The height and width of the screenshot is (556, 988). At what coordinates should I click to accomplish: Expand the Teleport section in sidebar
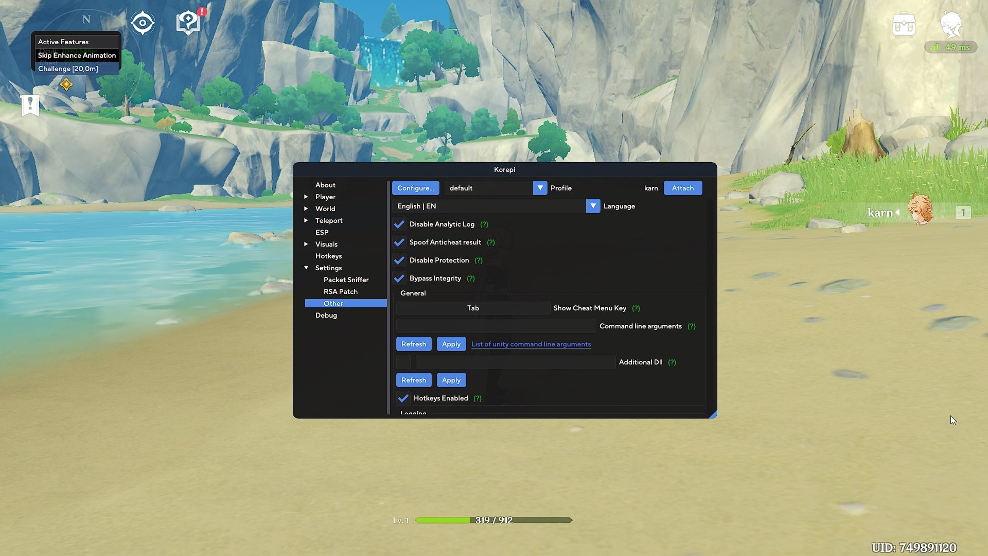click(329, 221)
